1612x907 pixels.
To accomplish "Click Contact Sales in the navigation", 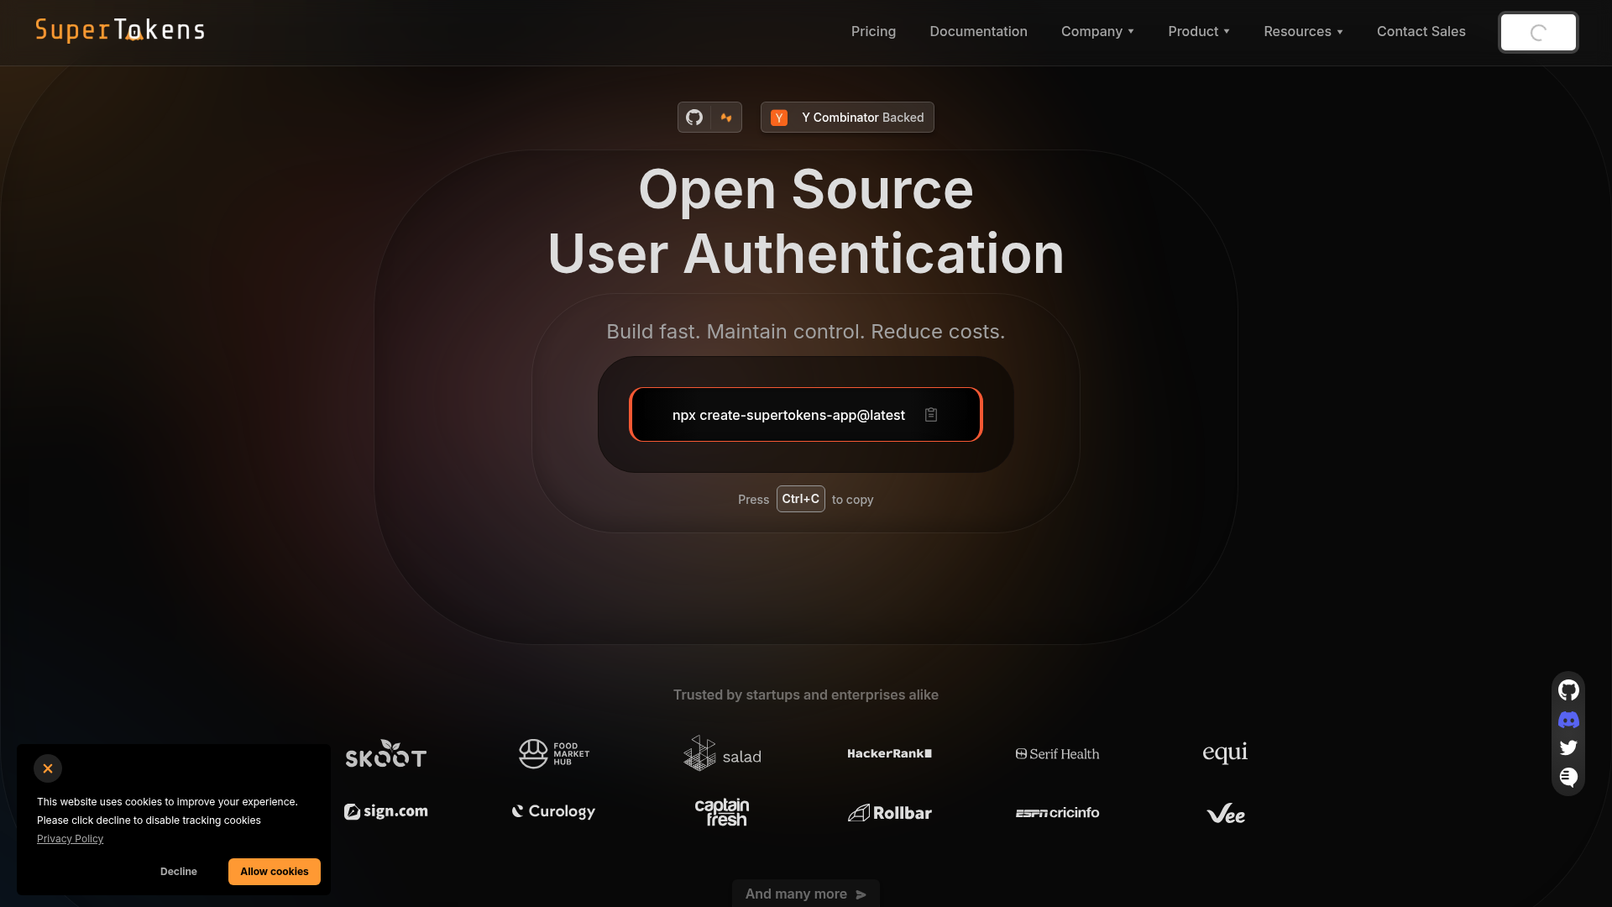I will tap(1421, 31).
